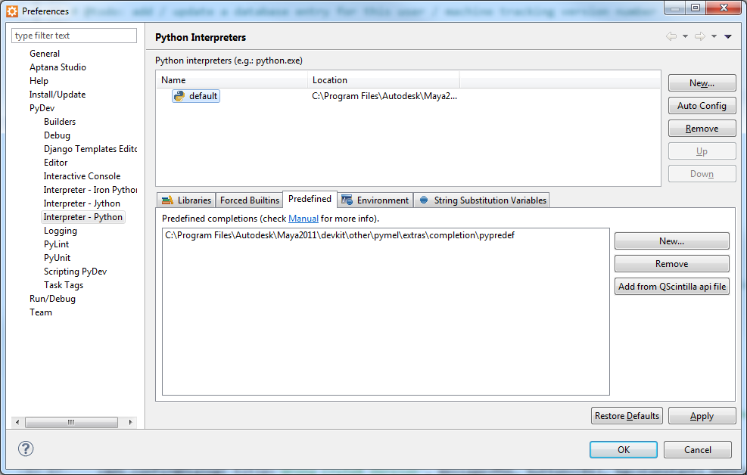Select Interpreter - Jython item
This screenshot has height=475, width=747.
[82, 203]
